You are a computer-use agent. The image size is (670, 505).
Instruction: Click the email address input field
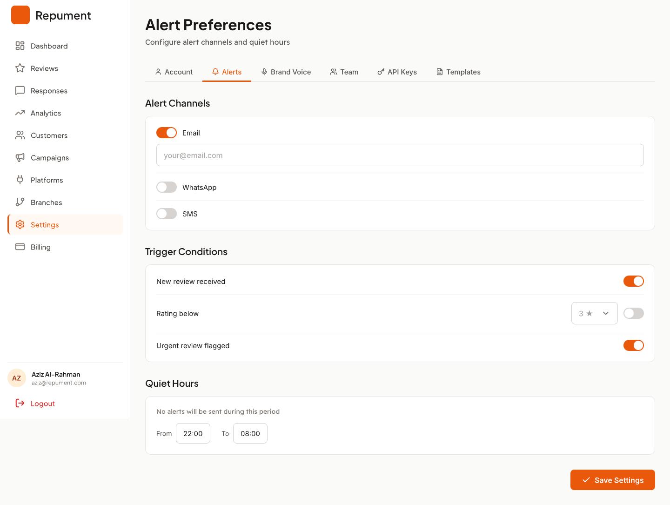point(400,155)
